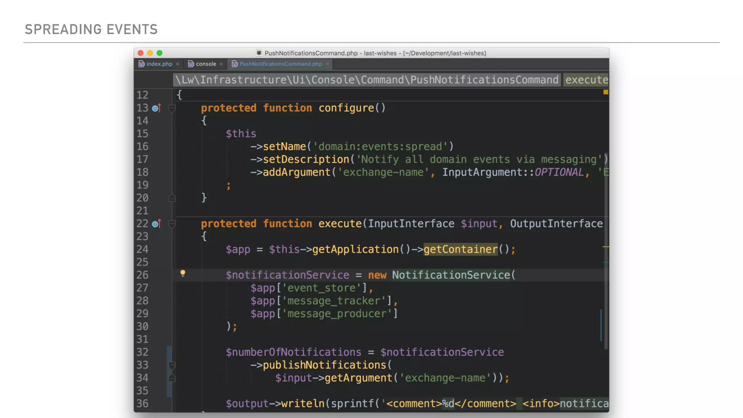Viewport: 743px width, 418px height.
Task: Switch to the console tab
Action: tap(206, 64)
